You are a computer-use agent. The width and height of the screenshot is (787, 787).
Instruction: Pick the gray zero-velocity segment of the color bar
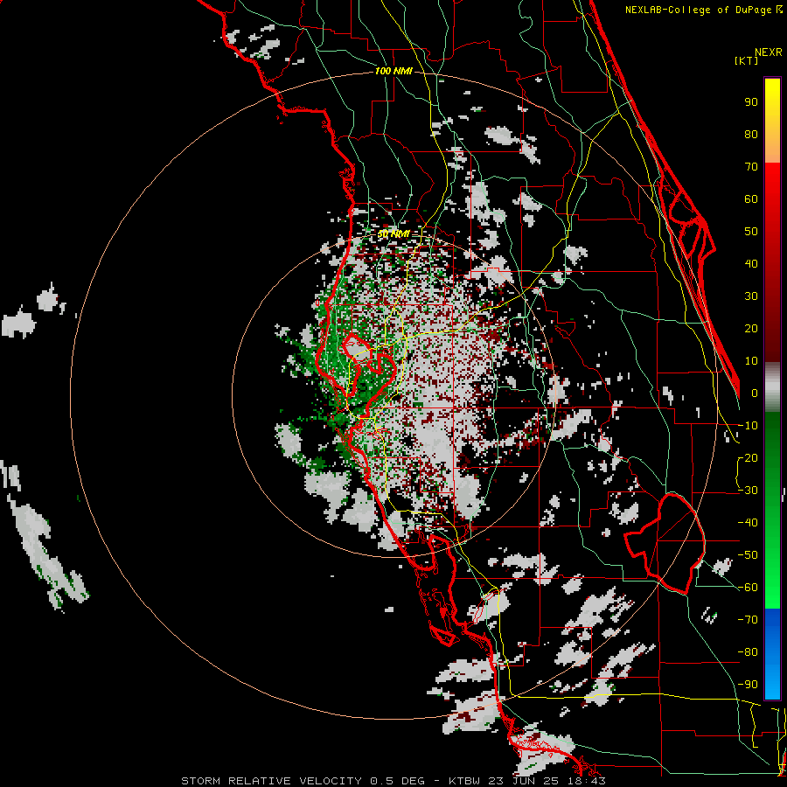pyautogui.click(x=772, y=387)
